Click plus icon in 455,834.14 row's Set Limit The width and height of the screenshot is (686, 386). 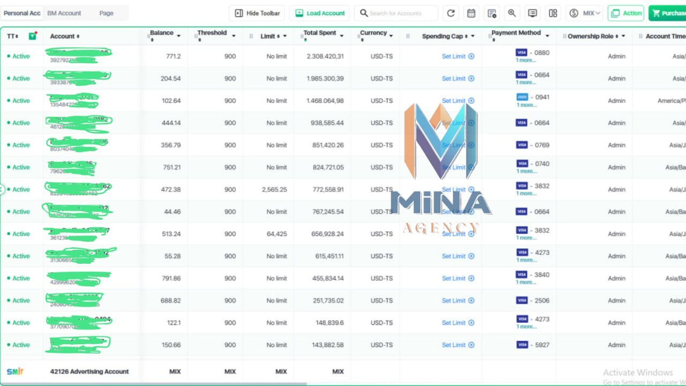472,278
